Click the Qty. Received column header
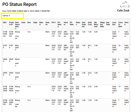Screen dimensions: 132x112 [96, 25]
